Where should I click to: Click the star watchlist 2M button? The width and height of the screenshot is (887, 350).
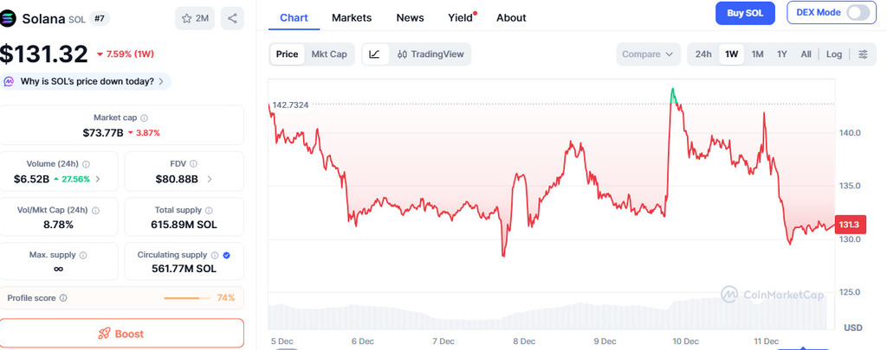click(x=195, y=17)
